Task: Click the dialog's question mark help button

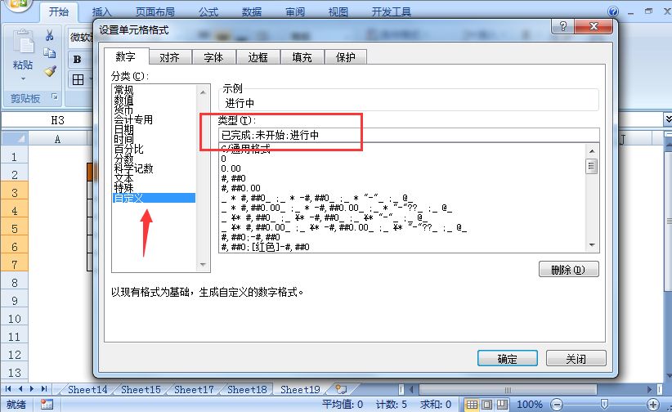Action: tap(562, 27)
